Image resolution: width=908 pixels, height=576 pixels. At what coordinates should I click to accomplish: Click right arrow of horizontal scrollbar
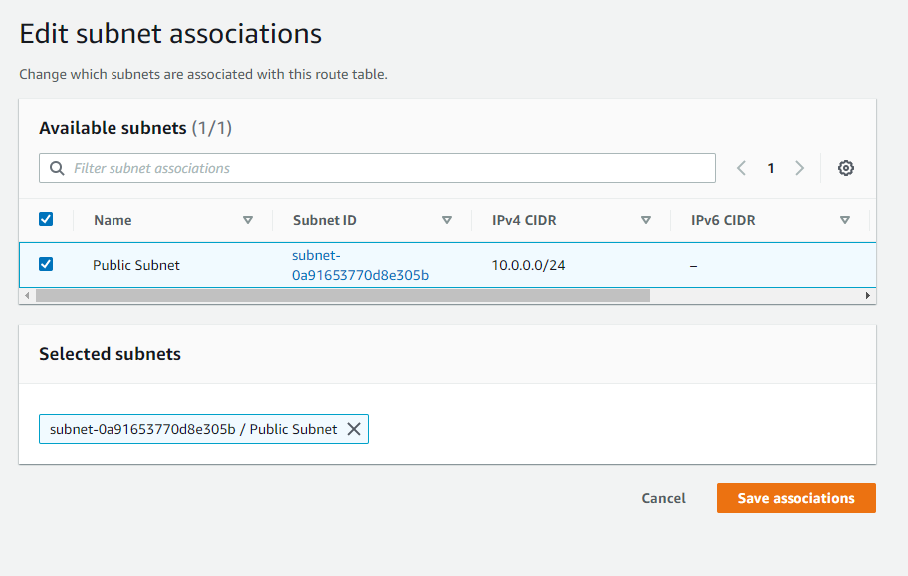pos(867,295)
